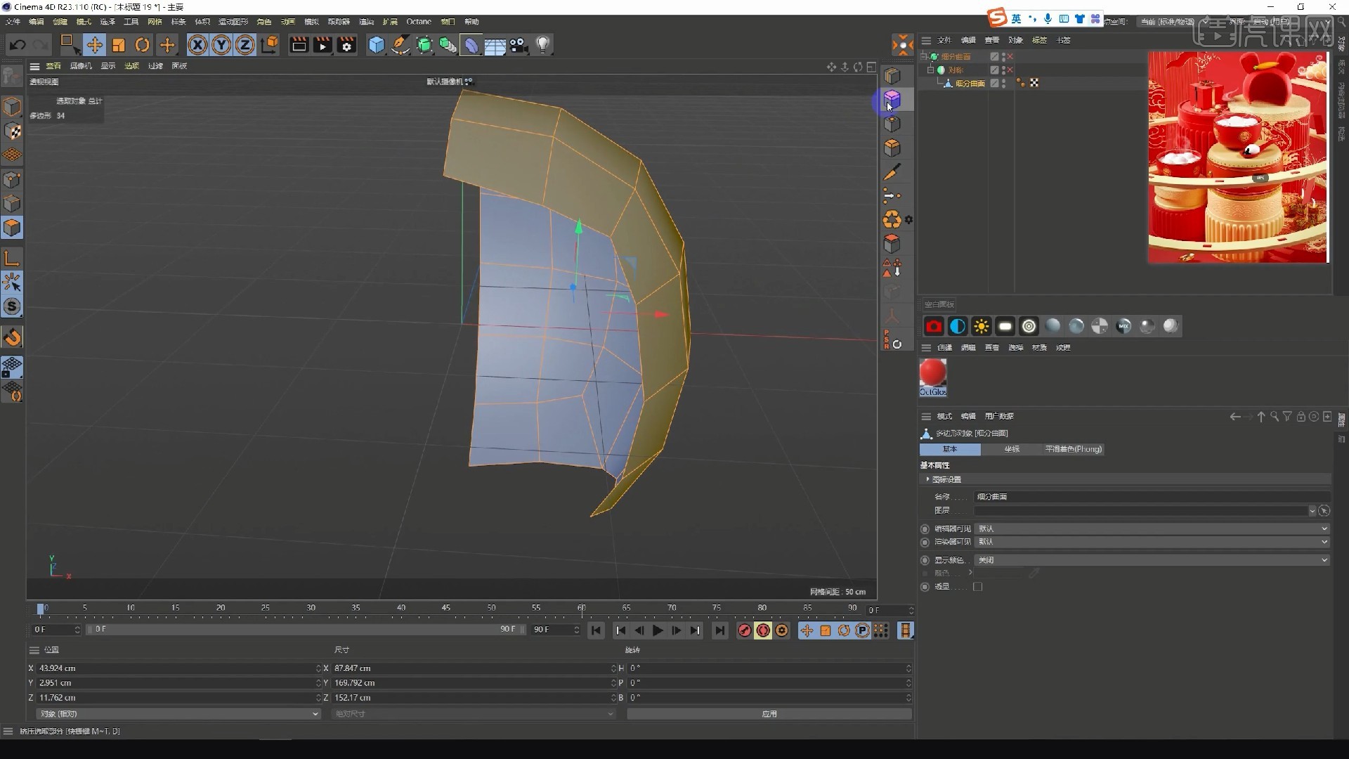Click the Octane red camera icon
Image resolution: width=1349 pixels, height=759 pixels.
point(934,326)
